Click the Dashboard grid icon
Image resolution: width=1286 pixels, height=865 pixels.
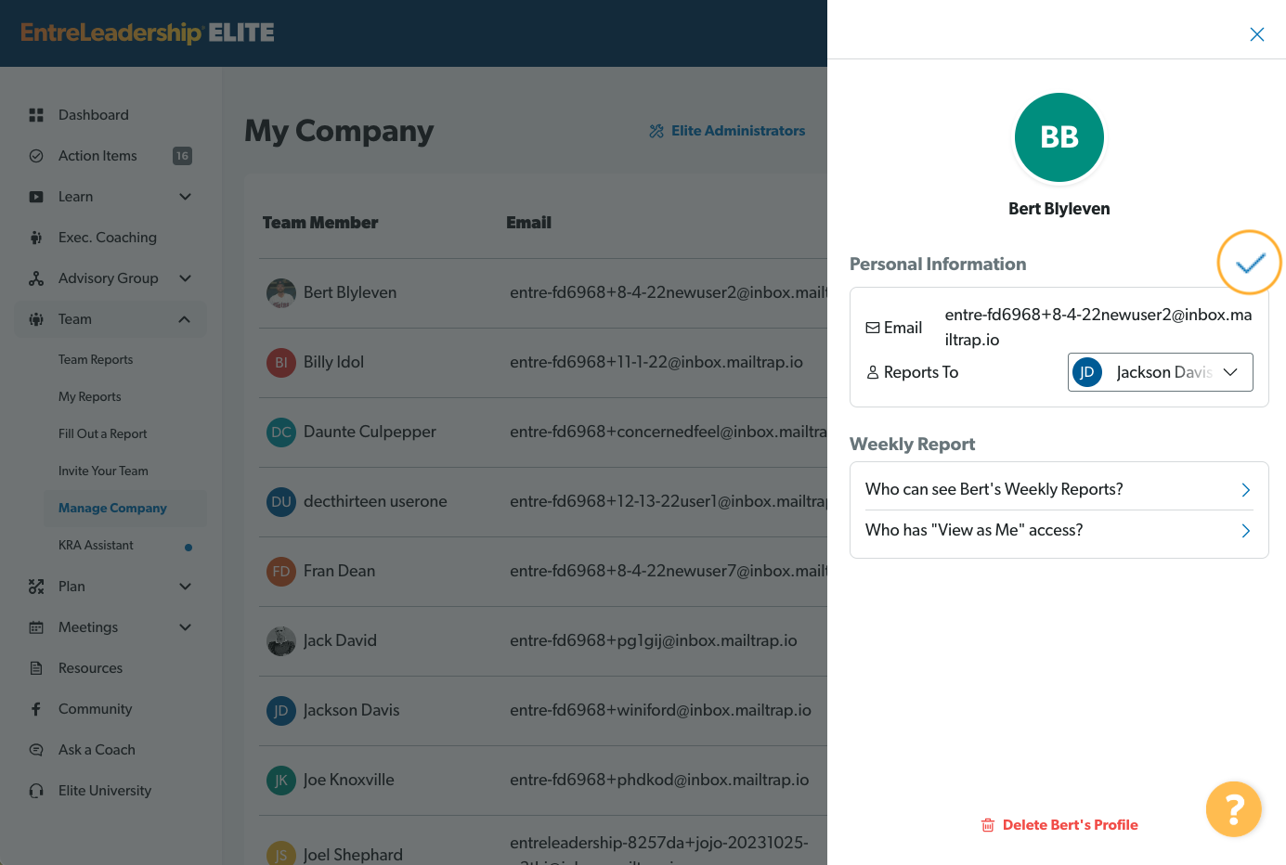click(36, 115)
